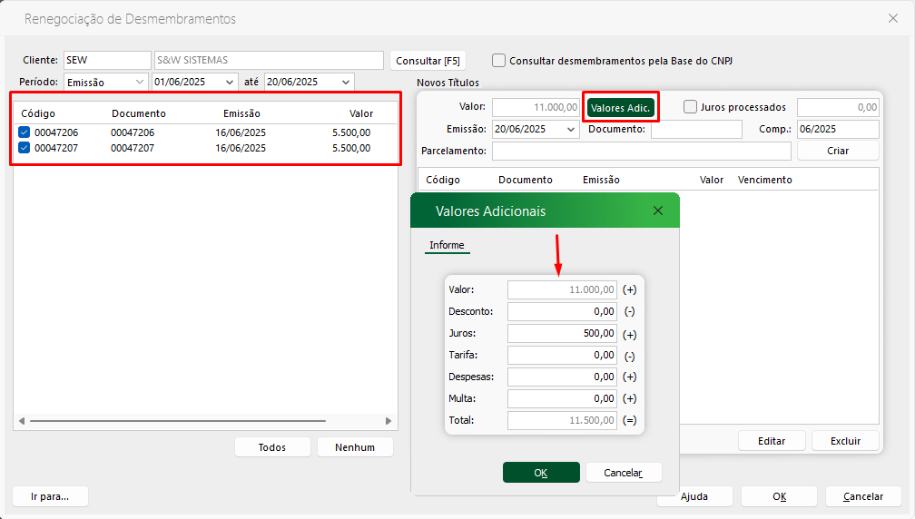Select the Informe tab
Screen dimensions: 915x519
click(447, 246)
